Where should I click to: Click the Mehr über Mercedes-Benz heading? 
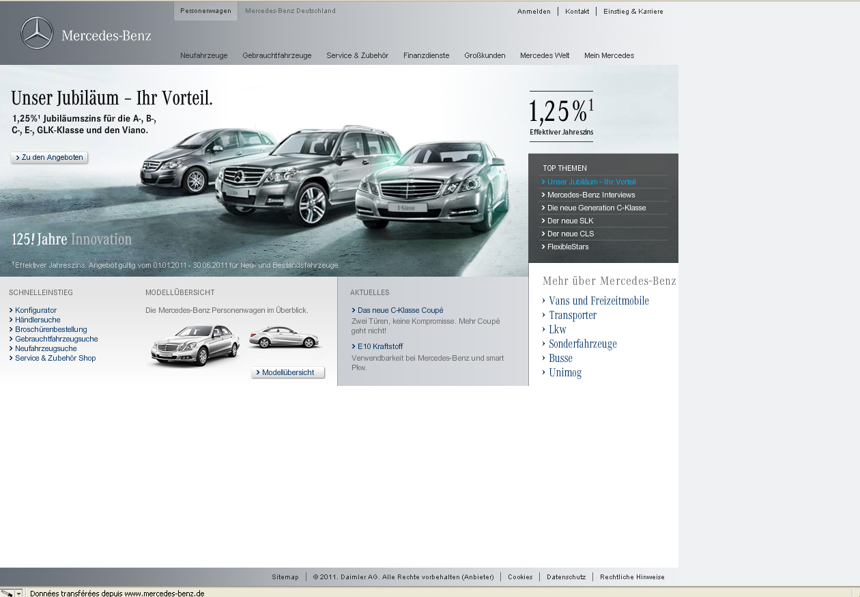click(x=610, y=281)
